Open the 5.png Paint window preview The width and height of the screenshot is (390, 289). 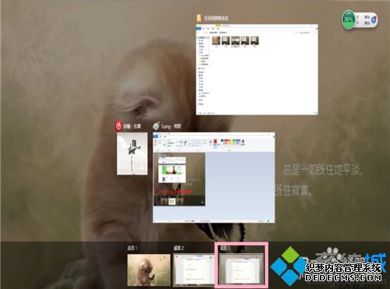click(214, 178)
